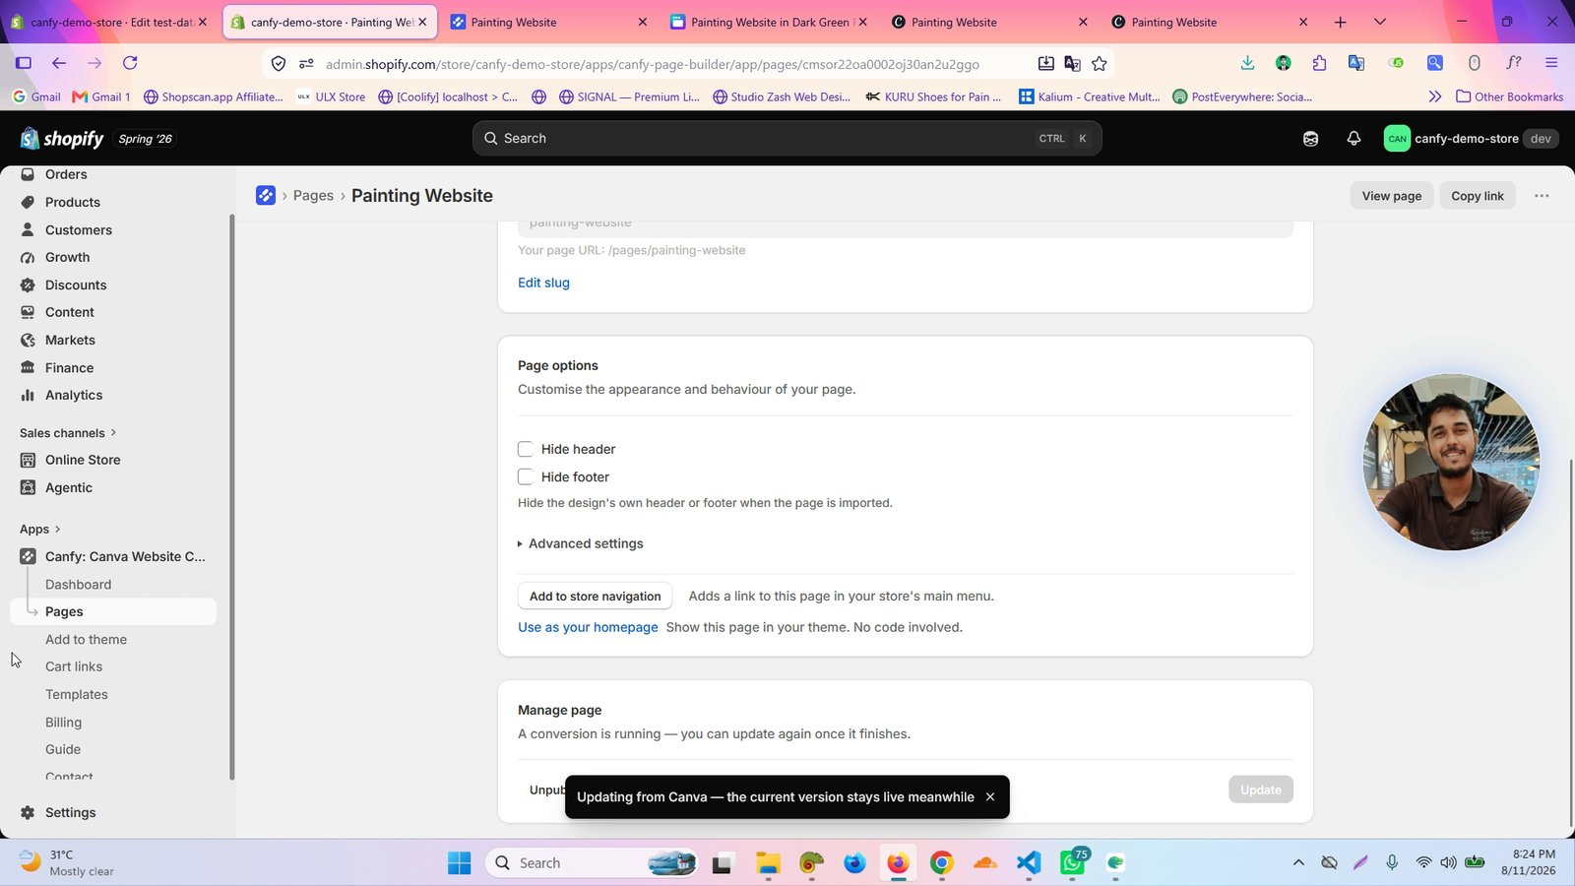
Task: Open the notifications bell in Shopify admin
Action: 1354,139
